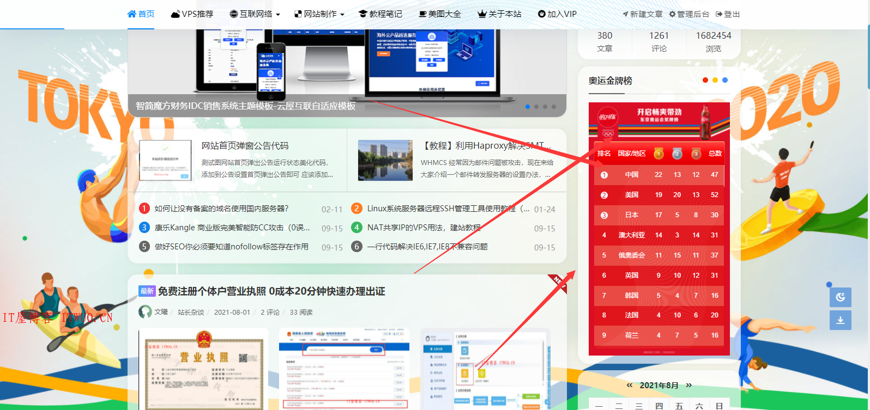870x410 pixels.
Task: Click thumbnail of 网站首页弹窗公告代码
Action: pos(166,160)
